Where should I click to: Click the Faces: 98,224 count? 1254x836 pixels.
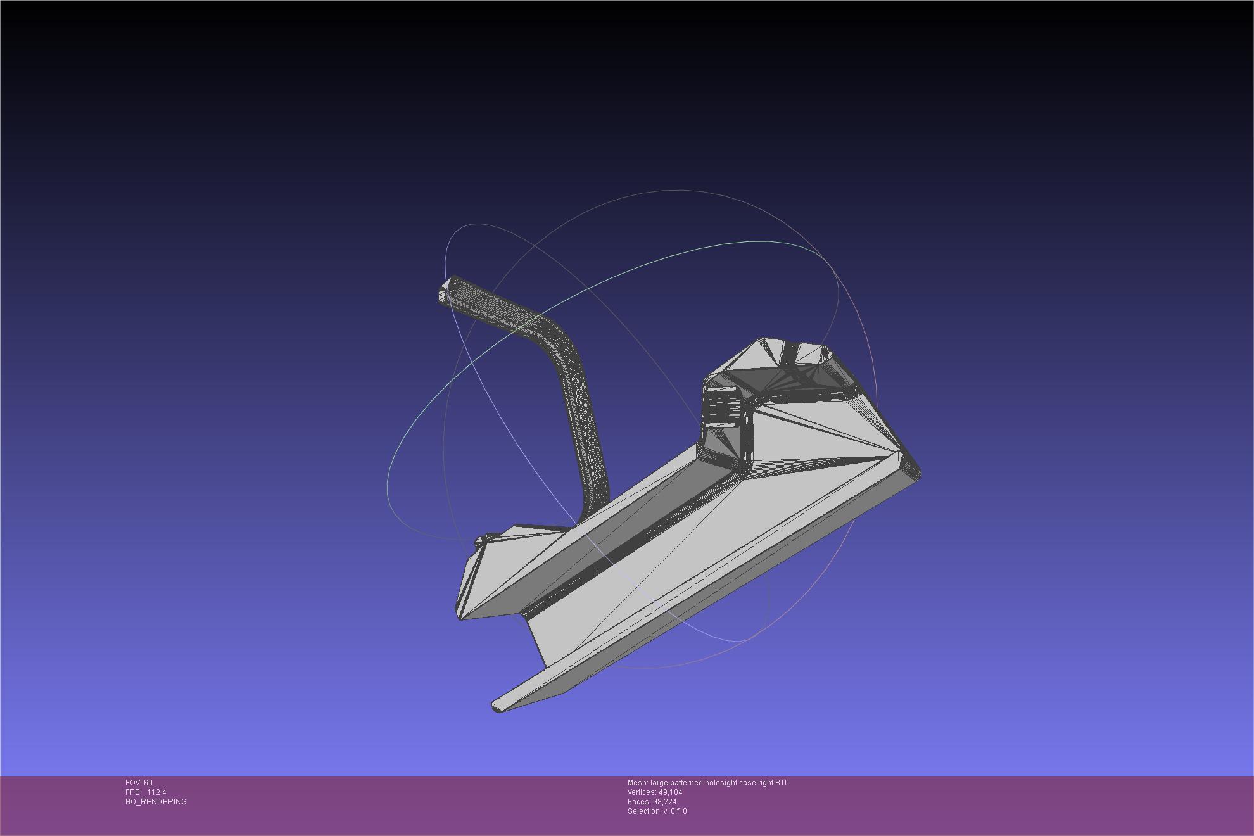point(652,801)
